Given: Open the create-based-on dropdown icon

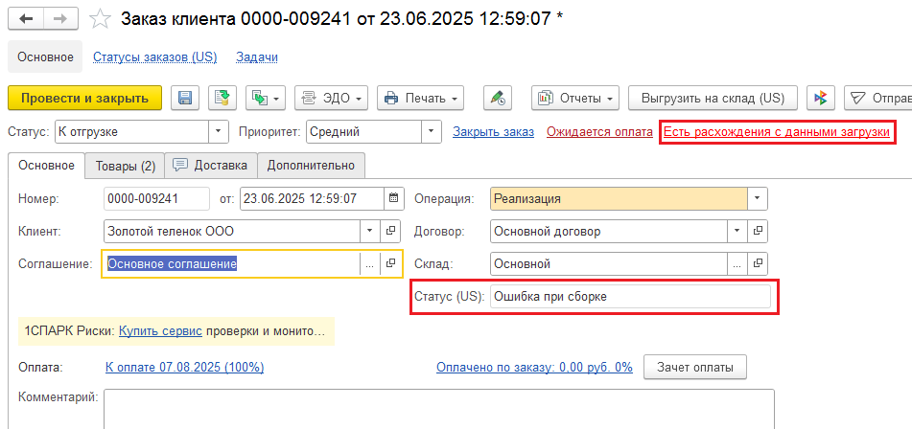Looking at the screenshot, I should coord(266,98).
